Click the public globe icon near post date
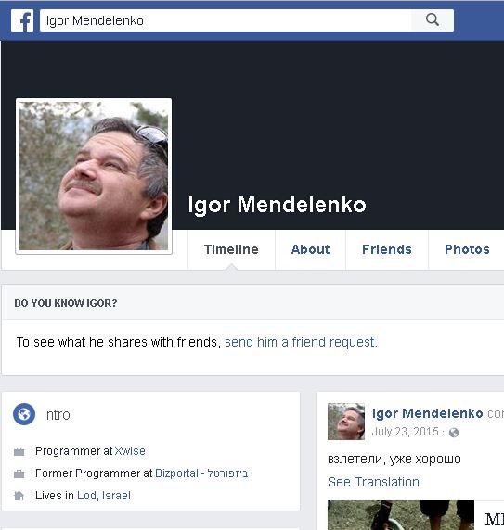 454,433
